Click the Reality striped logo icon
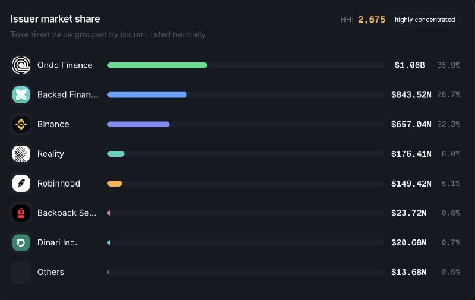Image resolution: width=475 pixels, height=300 pixels. pyautogui.click(x=21, y=154)
